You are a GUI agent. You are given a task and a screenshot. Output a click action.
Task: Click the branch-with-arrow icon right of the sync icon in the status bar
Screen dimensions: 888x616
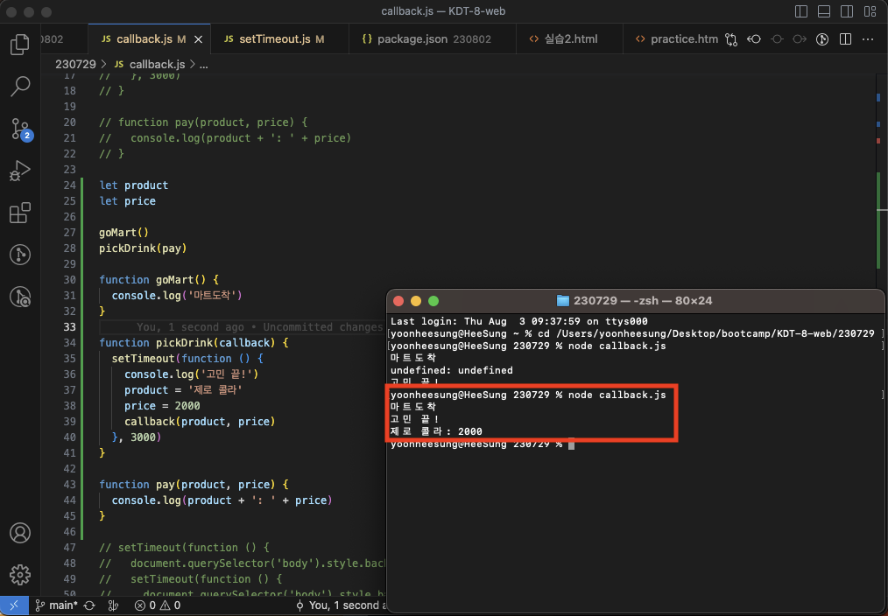(113, 605)
